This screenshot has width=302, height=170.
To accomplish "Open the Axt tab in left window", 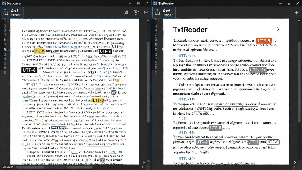I will [12, 12].
